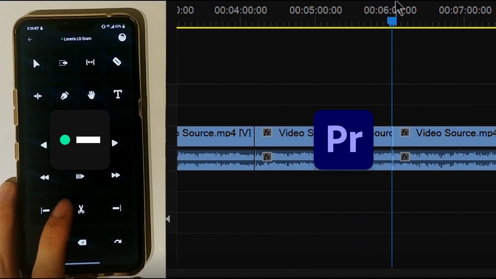Select the Type tool T icon

pos(118,94)
